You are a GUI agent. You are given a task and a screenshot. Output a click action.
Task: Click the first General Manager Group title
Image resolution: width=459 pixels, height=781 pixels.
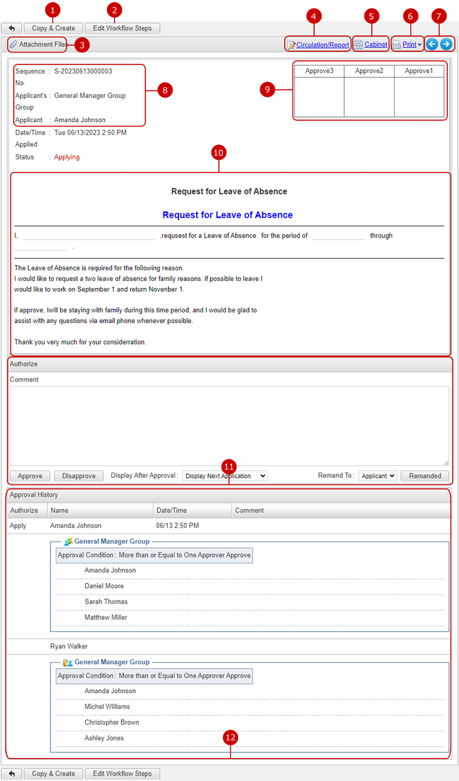click(112, 541)
